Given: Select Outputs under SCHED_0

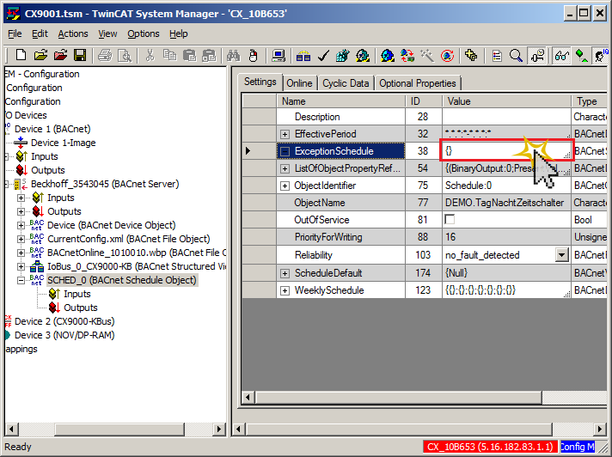Looking at the screenshot, I should (x=81, y=308).
